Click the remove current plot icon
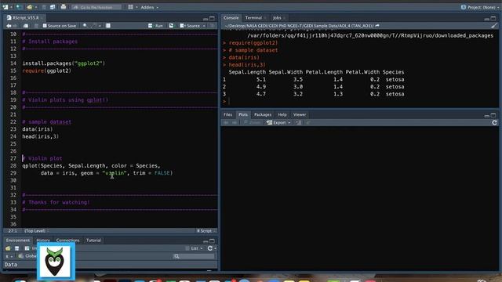The image size is (502, 282). (x=298, y=122)
